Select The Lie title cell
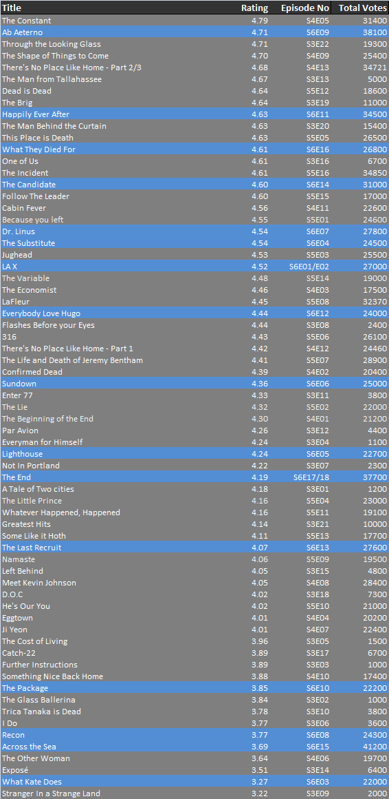Image resolution: width=389 pixels, height=799 pixels. click(14, 407)
